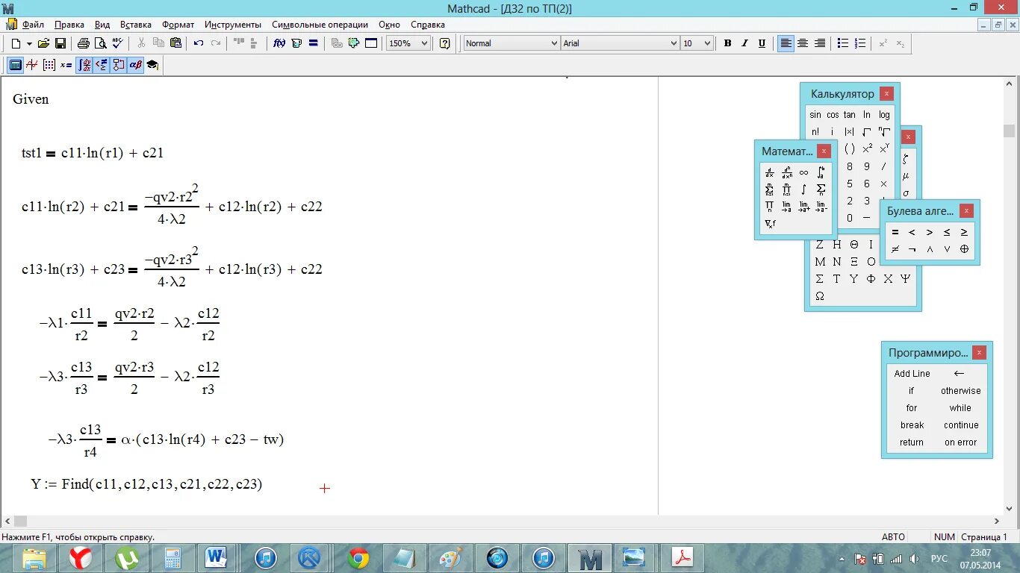This screenshot has width=1020, height=573.
Task: Close the Программирование palette
Action: pyautogui.click(x=979, y=353)
